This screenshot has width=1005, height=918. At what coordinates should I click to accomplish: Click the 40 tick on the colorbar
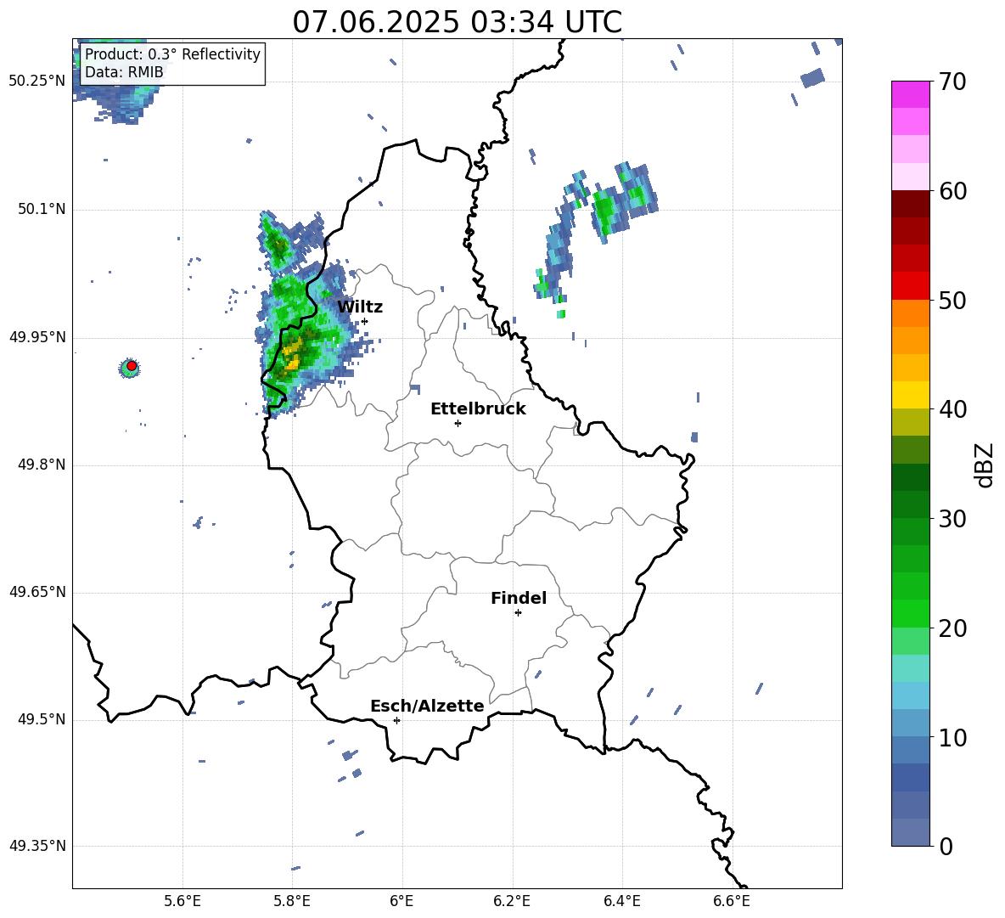pos(952,409)
